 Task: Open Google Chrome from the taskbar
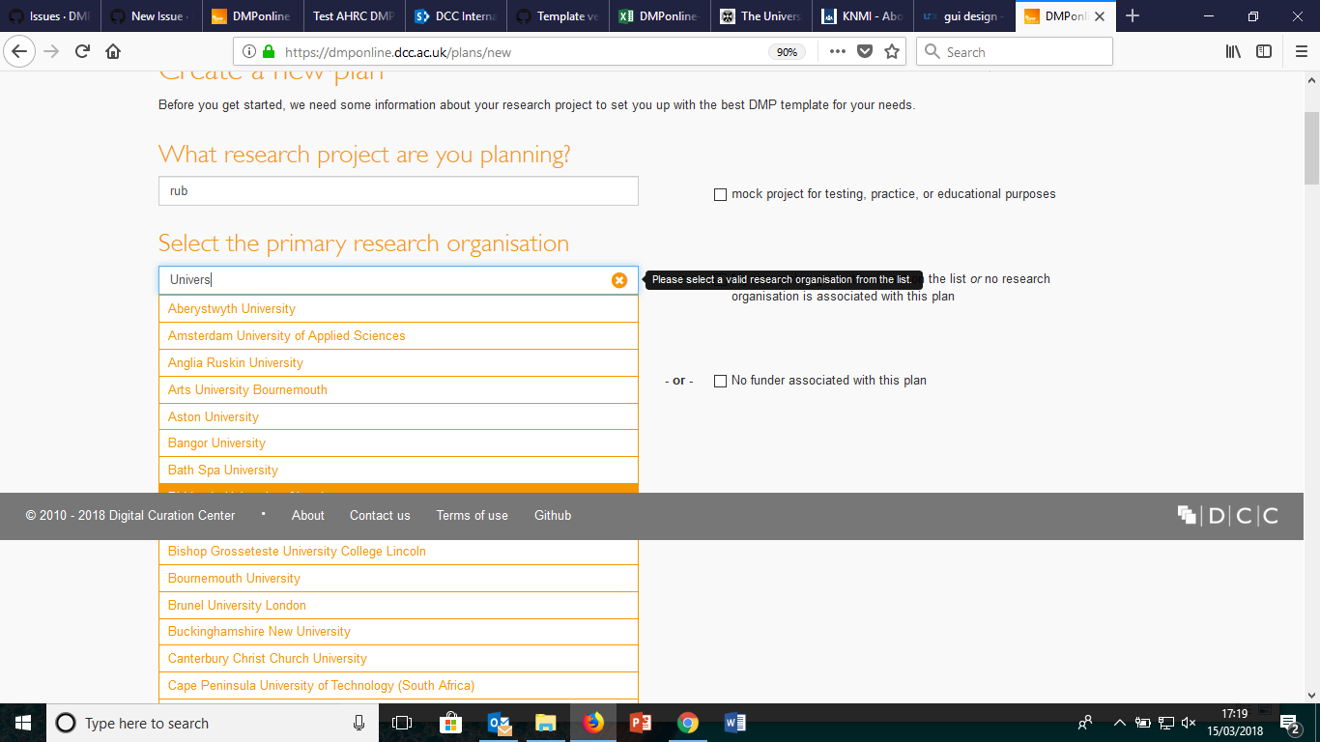(x=687, y=723)
